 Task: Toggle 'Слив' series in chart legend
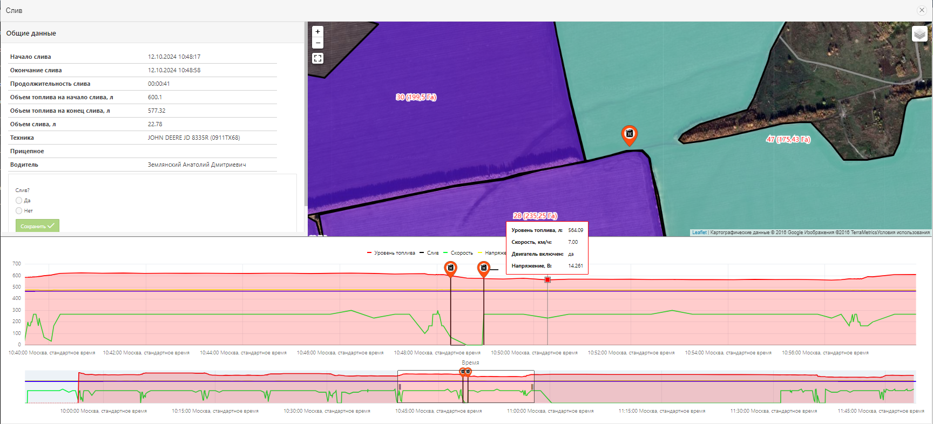pos(432,253)
